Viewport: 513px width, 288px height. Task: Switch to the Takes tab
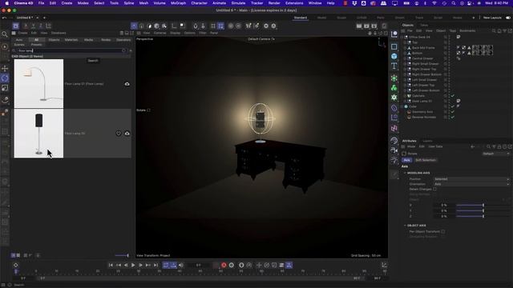coord(424,25)
